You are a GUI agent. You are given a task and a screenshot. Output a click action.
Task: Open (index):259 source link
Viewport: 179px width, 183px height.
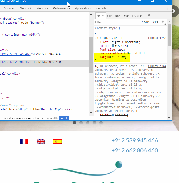157,38
